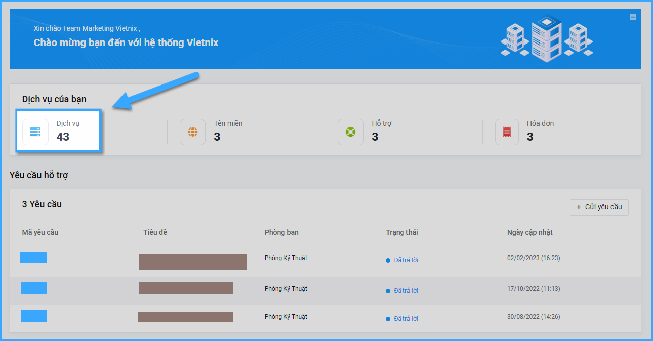Click Phòng Kỹ Thuật in the 17/10/2022 row

pos(286,289)
